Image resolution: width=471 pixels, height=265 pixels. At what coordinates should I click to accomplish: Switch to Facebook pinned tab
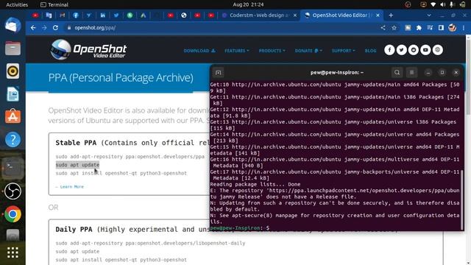click(x=76, y=15)
